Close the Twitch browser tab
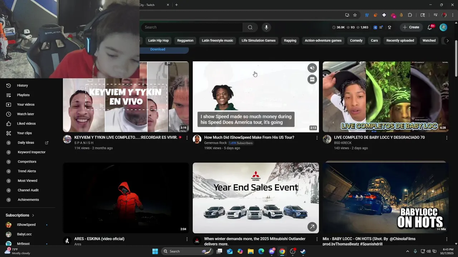 [x=168, y=5]
